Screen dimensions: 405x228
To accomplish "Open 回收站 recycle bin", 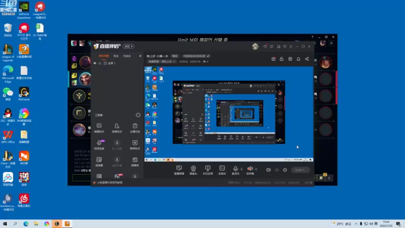I will (8, 30).
